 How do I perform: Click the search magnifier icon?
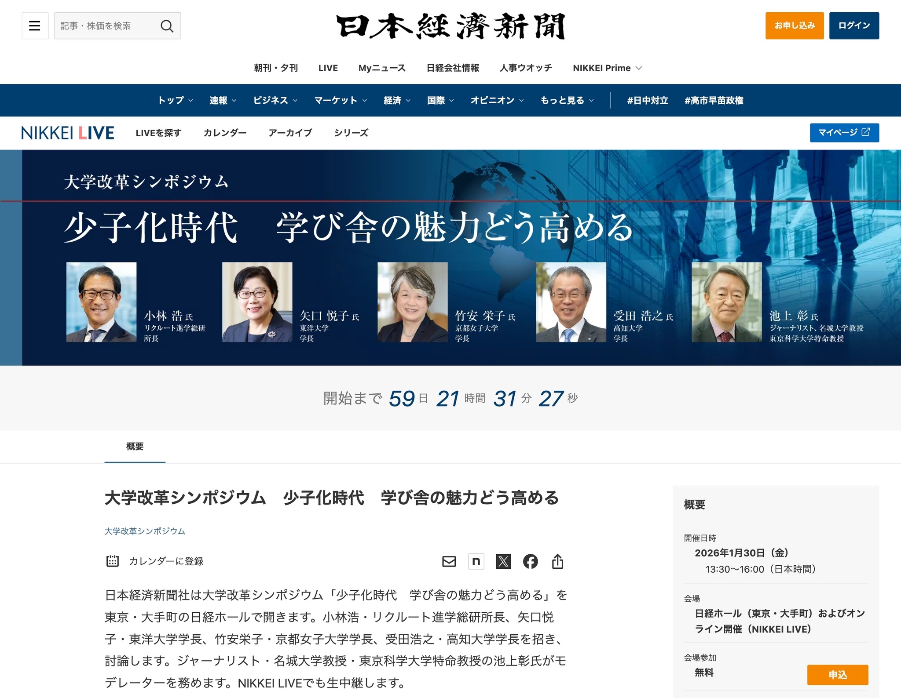point(167,26)
